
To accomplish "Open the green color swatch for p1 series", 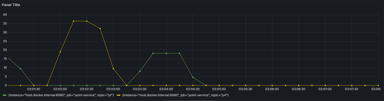I will click(x=5, y=95).
